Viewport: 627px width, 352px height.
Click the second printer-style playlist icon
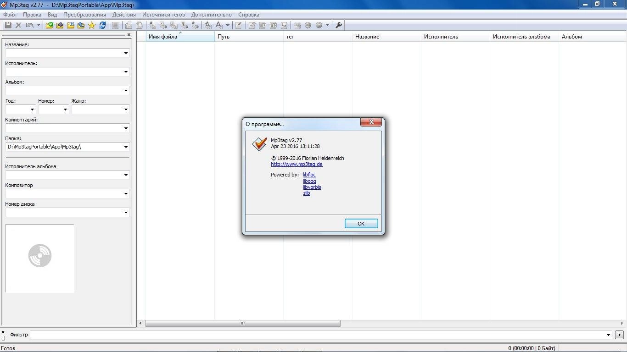(x=140, y=25)
